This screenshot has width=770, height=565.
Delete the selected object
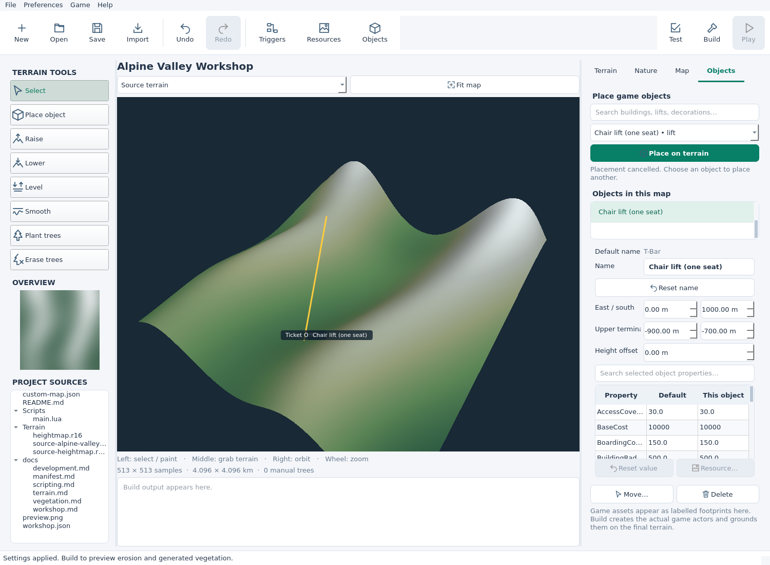718,494
